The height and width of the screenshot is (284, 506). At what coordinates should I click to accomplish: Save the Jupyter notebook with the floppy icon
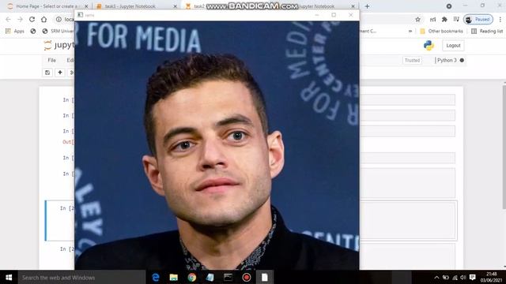pos(47,73)
